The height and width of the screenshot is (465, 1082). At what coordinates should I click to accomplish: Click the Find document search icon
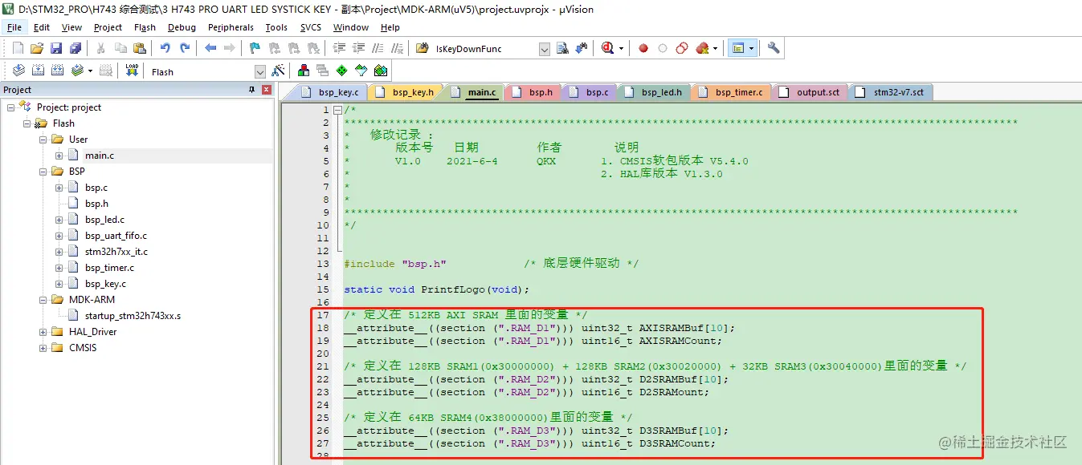[562, 48]
